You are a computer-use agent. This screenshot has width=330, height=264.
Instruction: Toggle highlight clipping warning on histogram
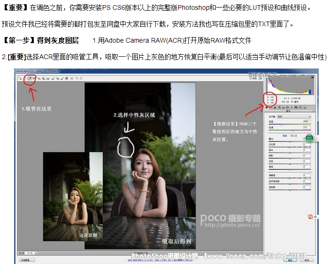[x=314, y=78]
